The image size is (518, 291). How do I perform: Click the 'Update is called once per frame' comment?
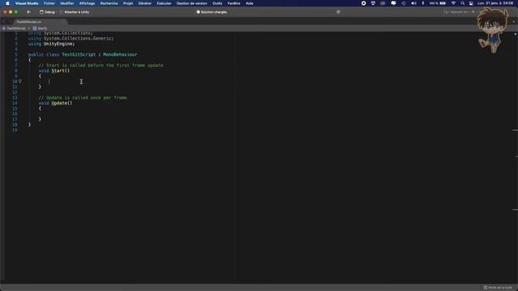click(x=83, y=98)
